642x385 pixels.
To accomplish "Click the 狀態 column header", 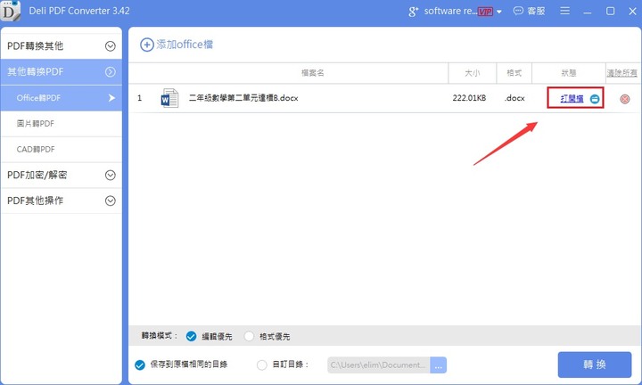I will (x=569, y=73).
